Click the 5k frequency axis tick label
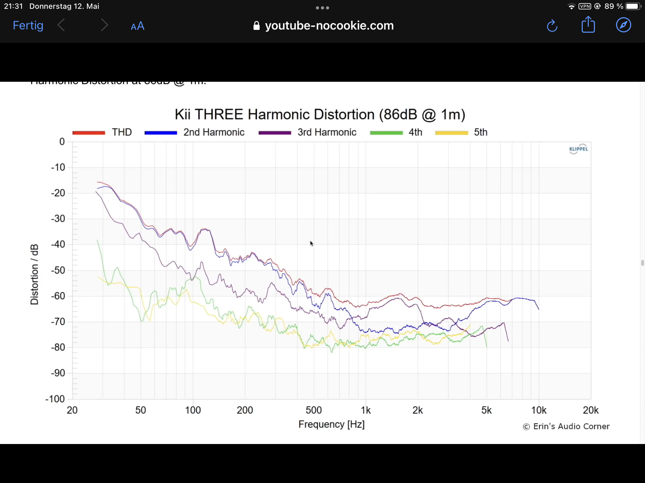Viewport: 645px width, 483px height. [486, 410]
